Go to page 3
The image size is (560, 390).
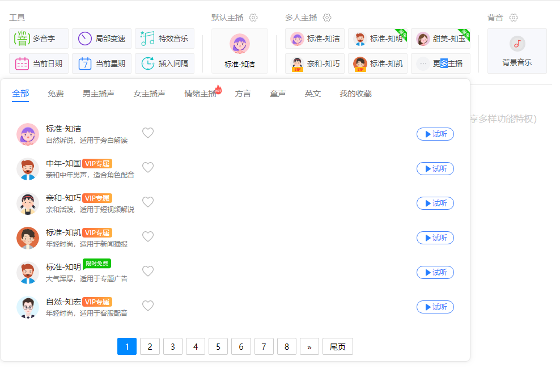(172, 346)
